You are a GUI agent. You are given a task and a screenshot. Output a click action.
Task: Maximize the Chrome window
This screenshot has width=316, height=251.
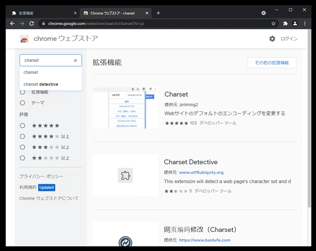point(290,10)
